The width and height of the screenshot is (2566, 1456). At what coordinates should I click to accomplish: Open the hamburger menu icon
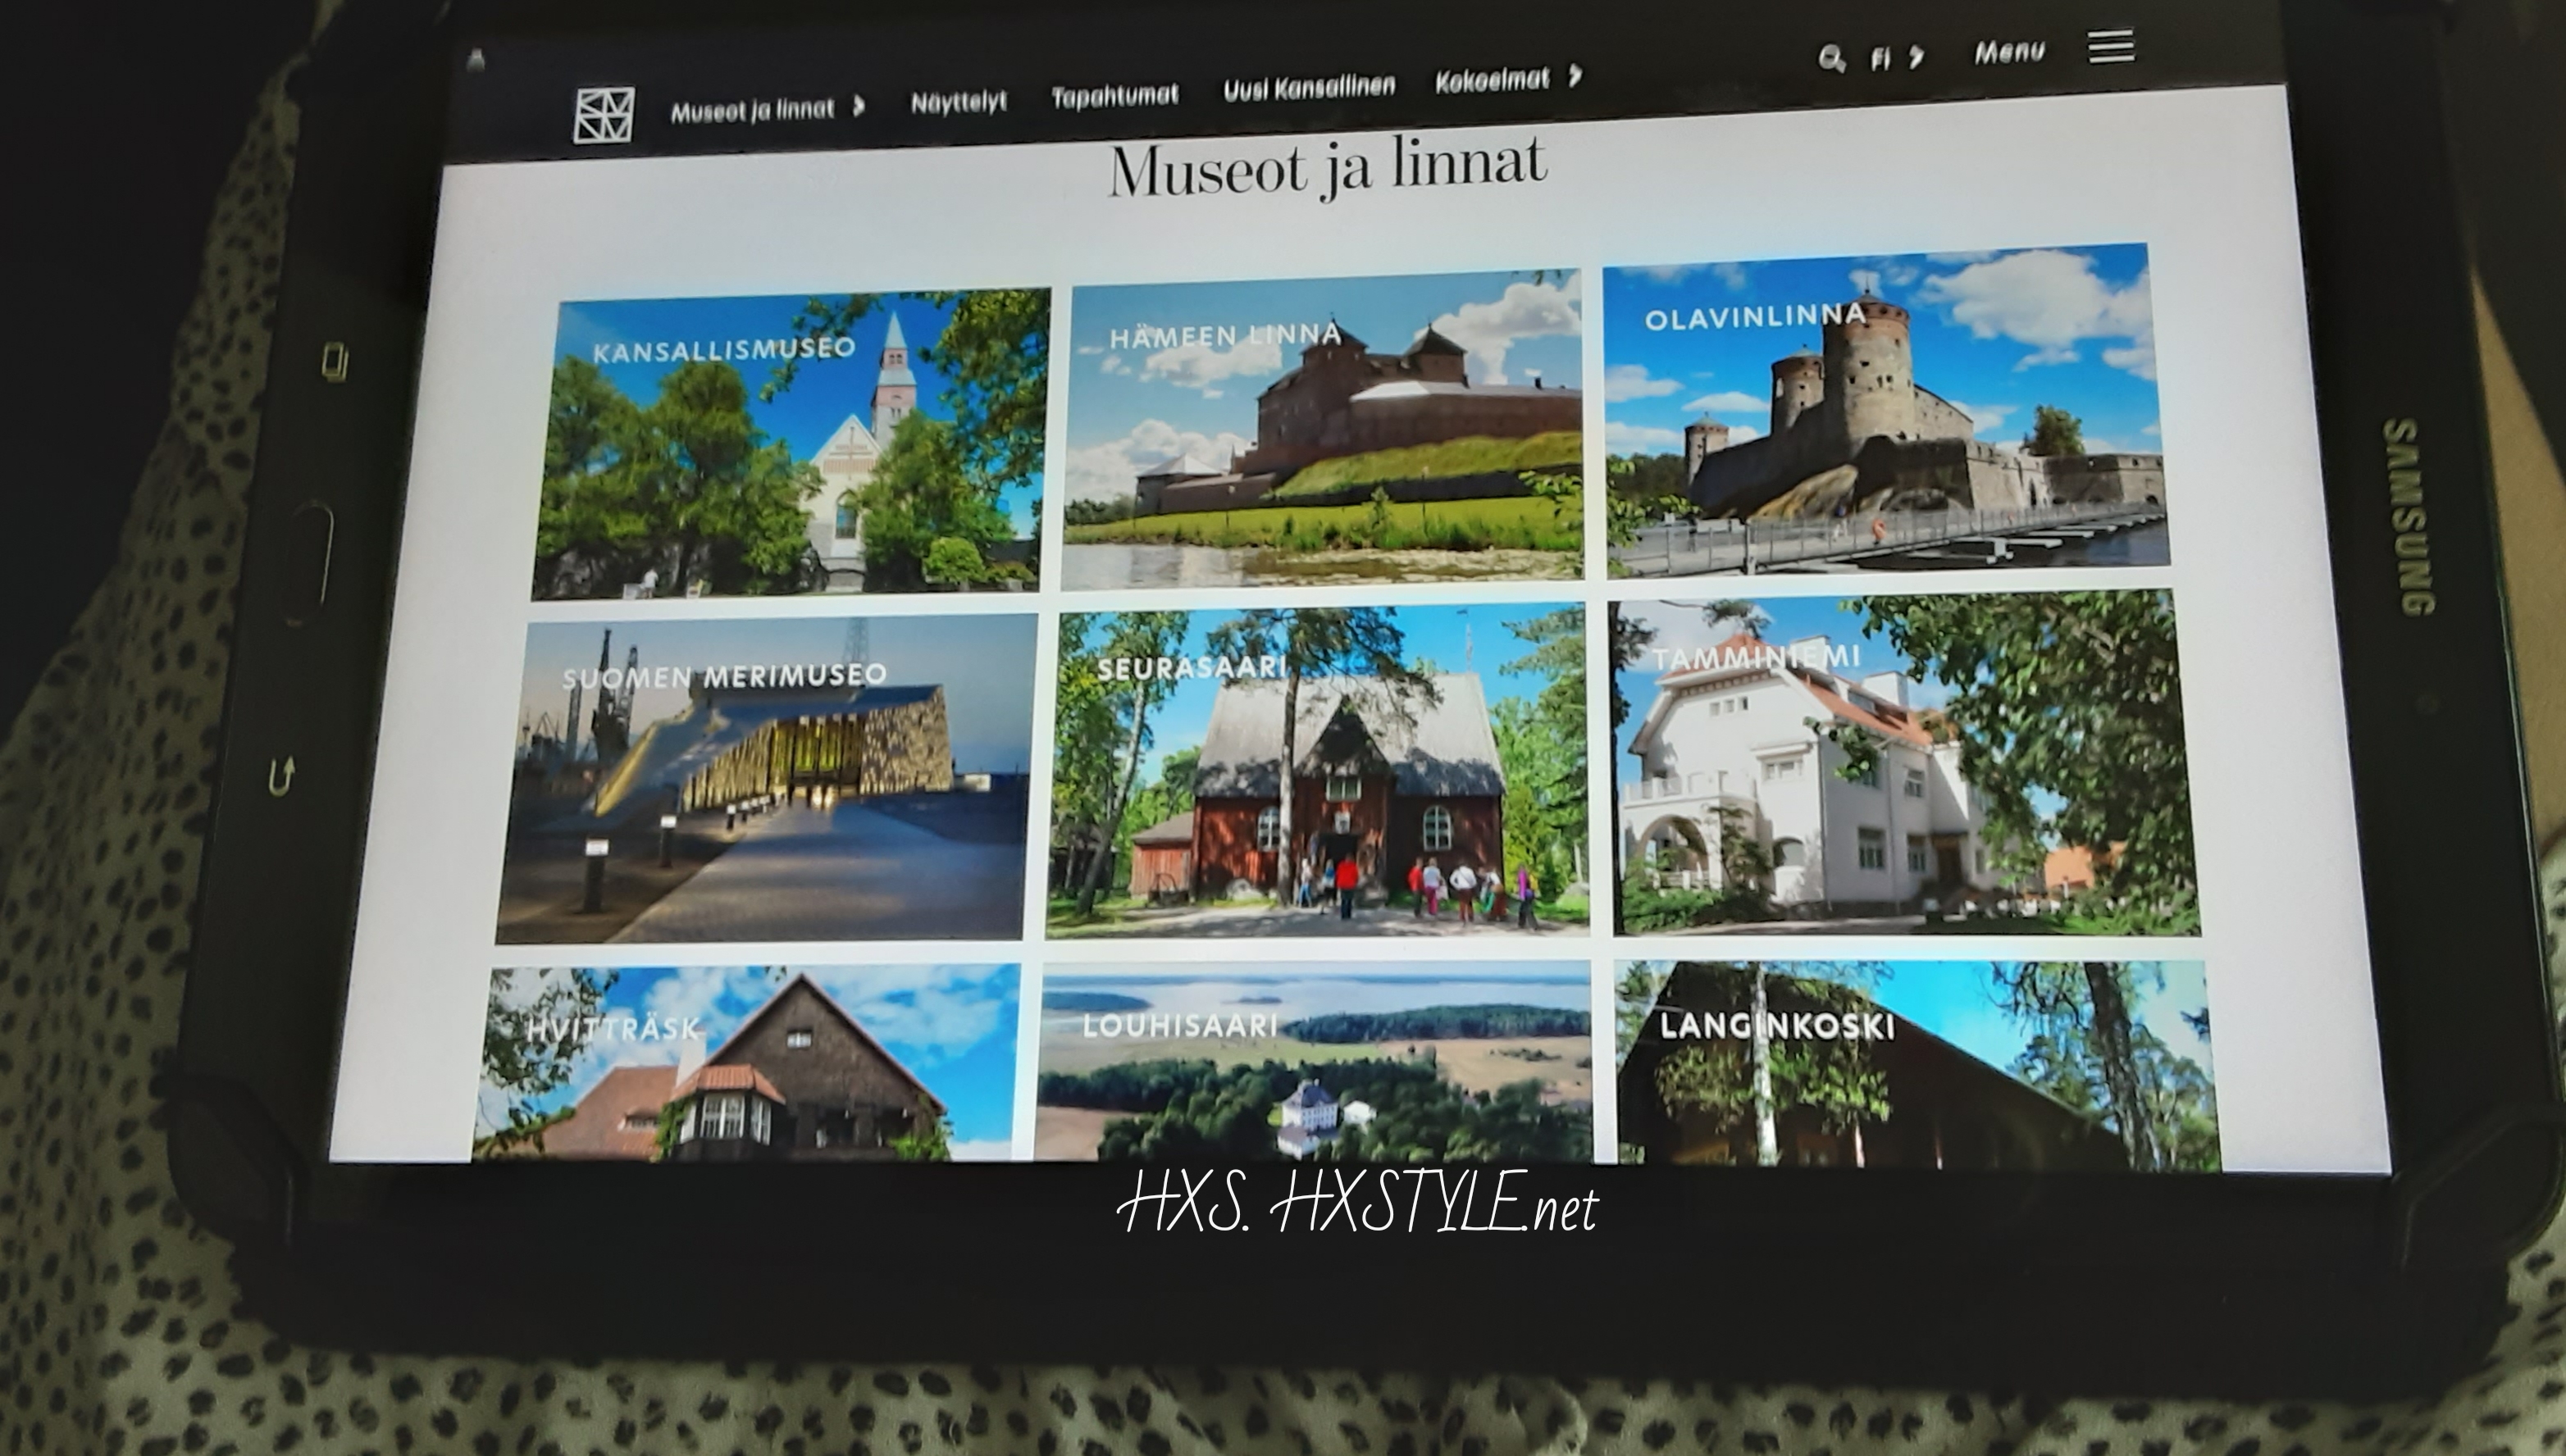pos(2111,46)
